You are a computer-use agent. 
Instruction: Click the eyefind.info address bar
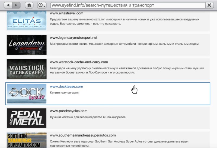point(128,5)
